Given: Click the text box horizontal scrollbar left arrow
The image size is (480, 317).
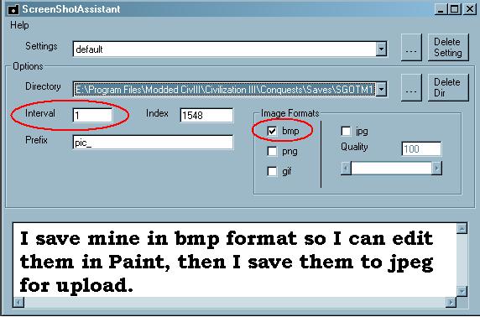Looking at the screenshot, I should (x=18, y=302).
